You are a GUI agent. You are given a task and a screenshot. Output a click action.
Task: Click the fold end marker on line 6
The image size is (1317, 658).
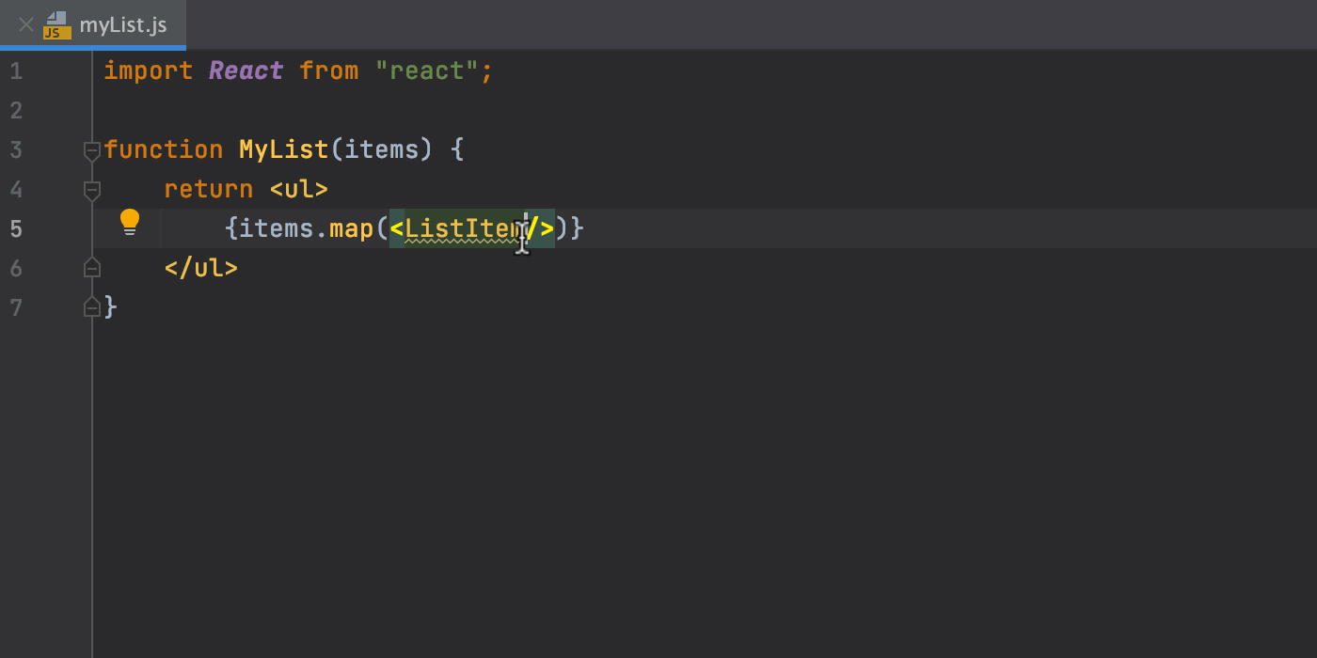(x=92, y=268)
